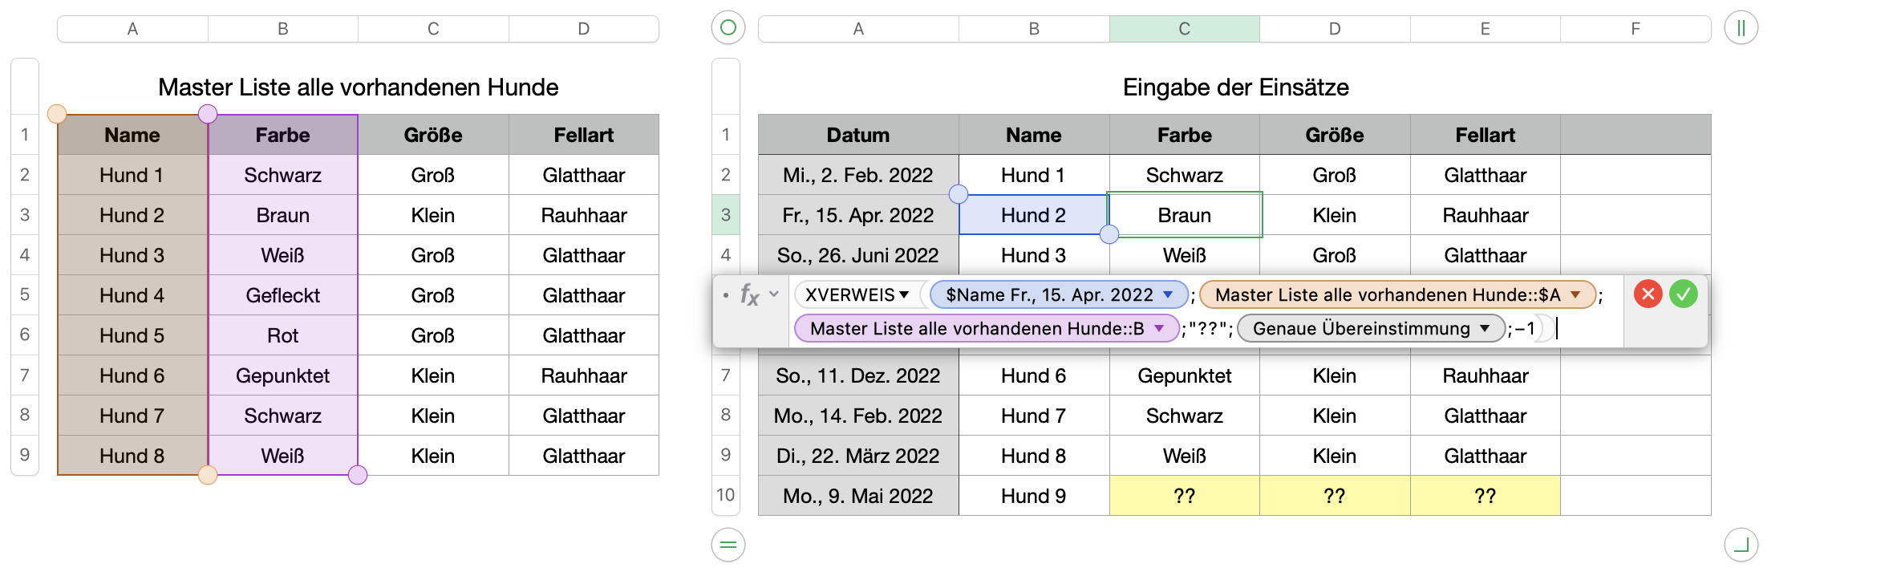Screen dimensions: 1893x576
Task: Click the fx function icon in formula editor
Action: (x=749, y=294)
